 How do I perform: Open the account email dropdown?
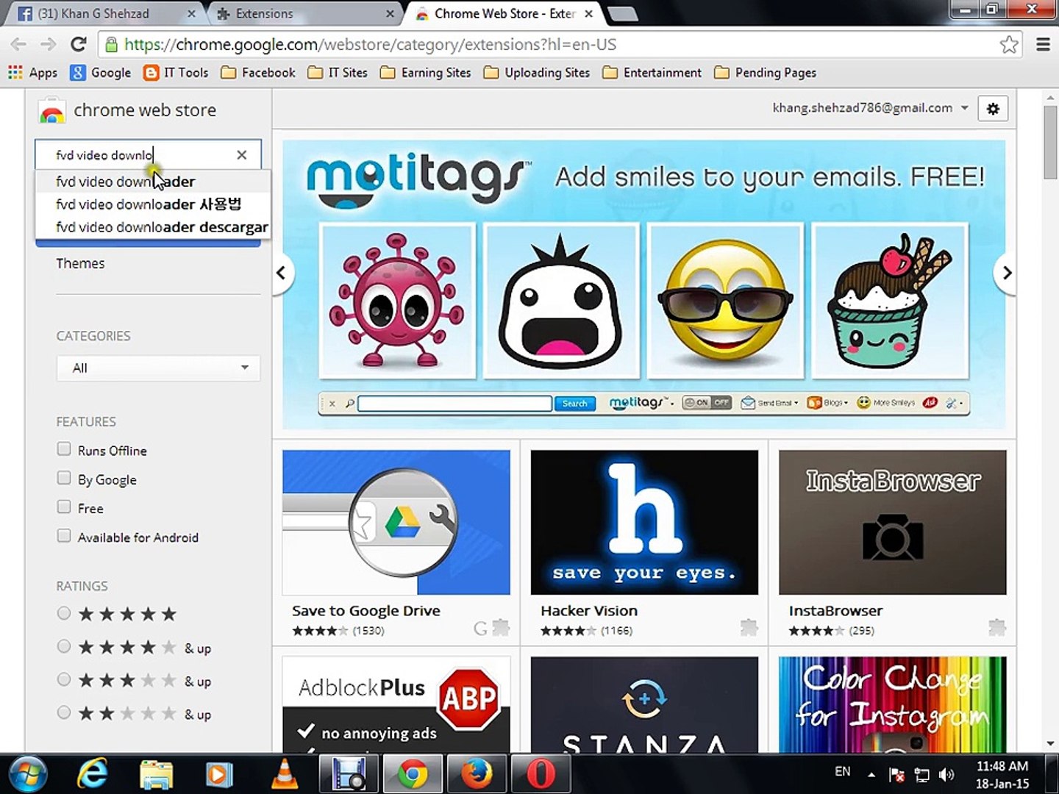[871, 108]
